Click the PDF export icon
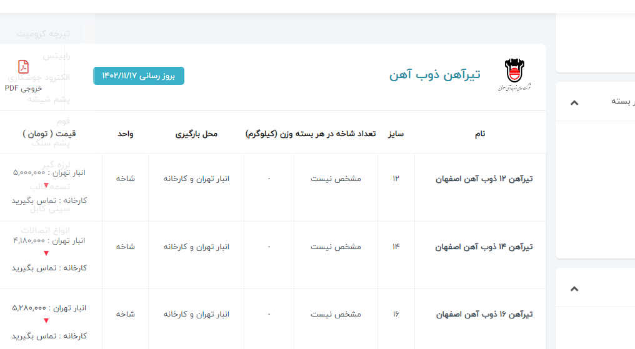The height and width of the screenshot is (349, 635). pos(23,67)
